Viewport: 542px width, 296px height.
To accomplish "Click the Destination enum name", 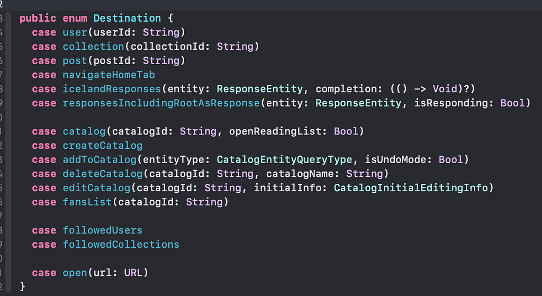I will (127, 18).
